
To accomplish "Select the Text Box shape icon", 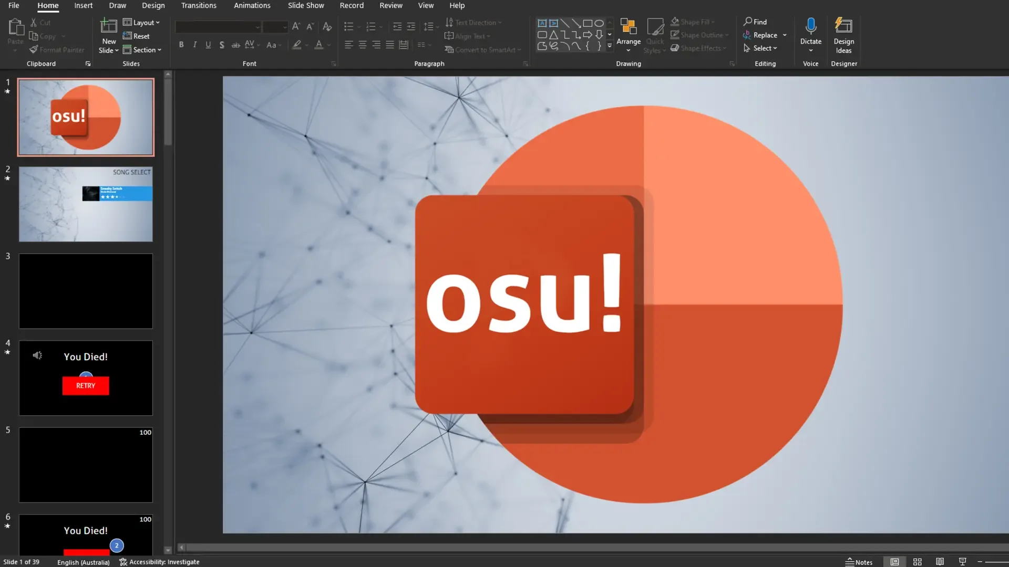I will pyautogui.click(x=542, y=23).
